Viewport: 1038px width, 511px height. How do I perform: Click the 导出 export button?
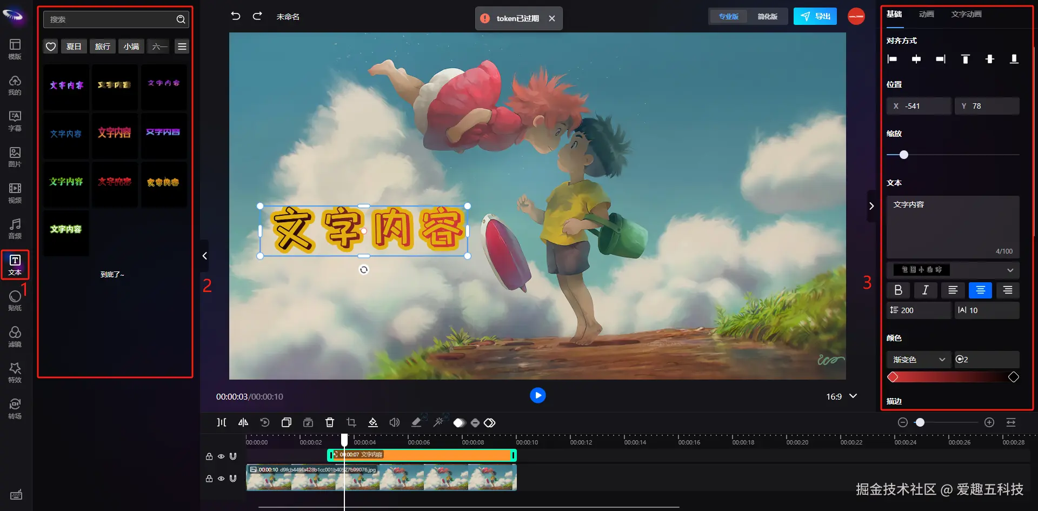click(x=815, y=16)
